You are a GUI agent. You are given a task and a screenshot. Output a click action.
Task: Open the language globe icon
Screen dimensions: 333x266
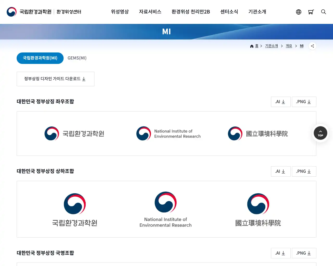pos(299,12)
